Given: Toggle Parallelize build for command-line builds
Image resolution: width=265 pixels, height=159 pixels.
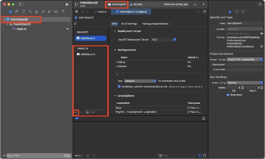Looking at the screenshot, I should pyautogui.click(x=119, y=86).
